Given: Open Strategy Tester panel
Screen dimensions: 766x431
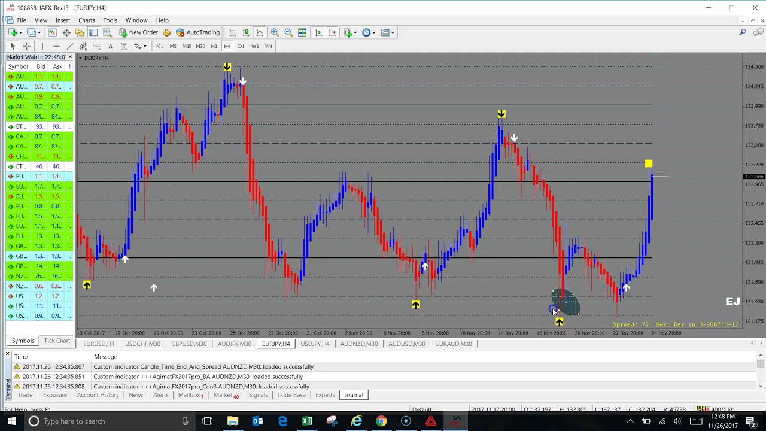Looking at the screenshot, I should point(107,32).
